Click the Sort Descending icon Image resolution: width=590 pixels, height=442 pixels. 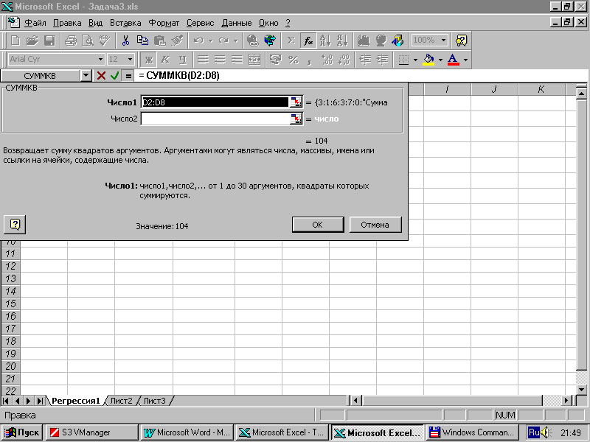pyautogui.click(x=342, y=41)
